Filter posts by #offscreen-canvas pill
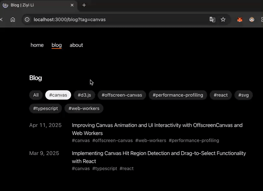Image resolution: width=263 pixels, height=191 pixels. [x=122, y=95]
